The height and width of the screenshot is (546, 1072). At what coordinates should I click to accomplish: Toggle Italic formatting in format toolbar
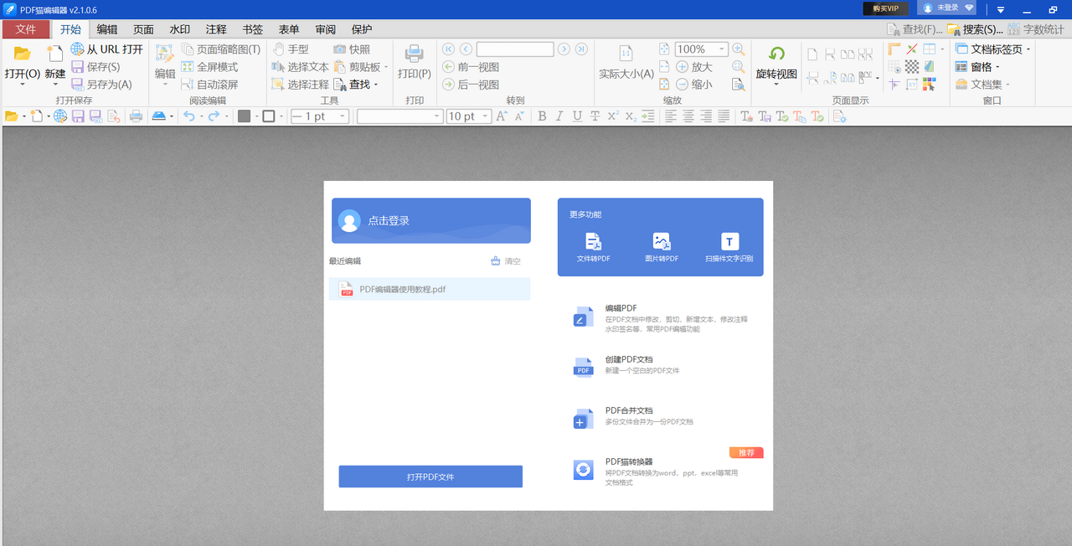pyautogui.click(x=559, y=116)
